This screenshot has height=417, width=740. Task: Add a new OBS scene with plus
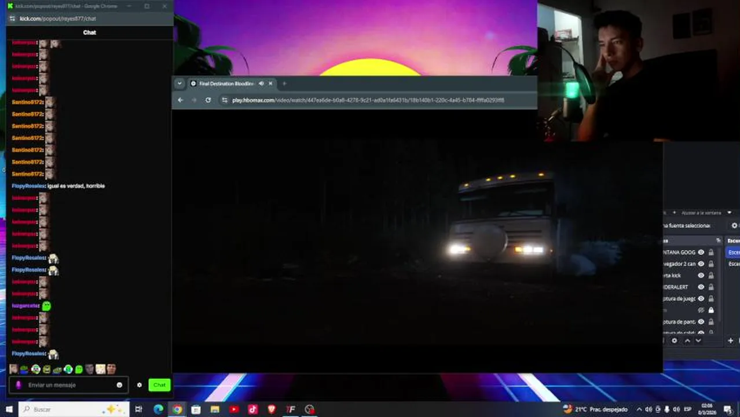[731, 341]
